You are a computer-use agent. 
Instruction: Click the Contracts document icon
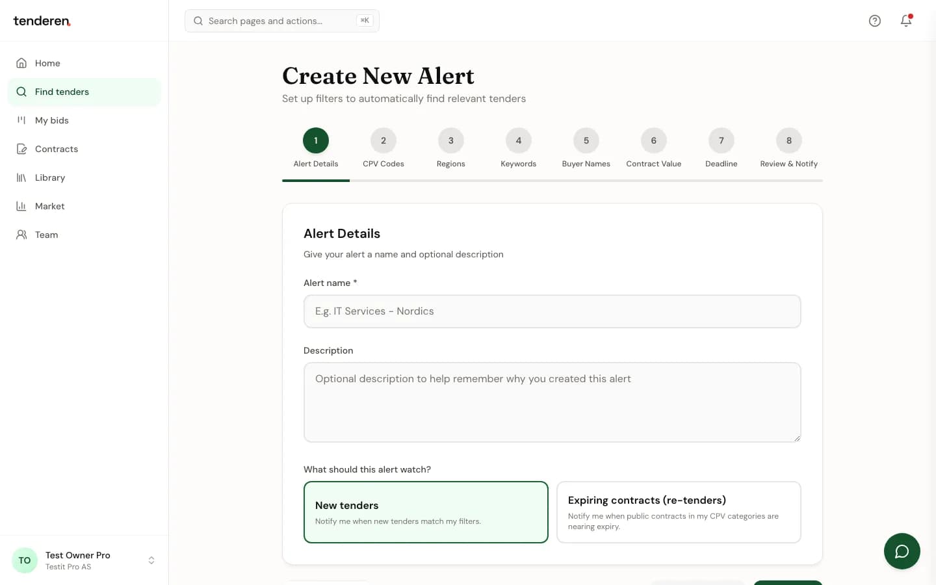click(21, 149)
